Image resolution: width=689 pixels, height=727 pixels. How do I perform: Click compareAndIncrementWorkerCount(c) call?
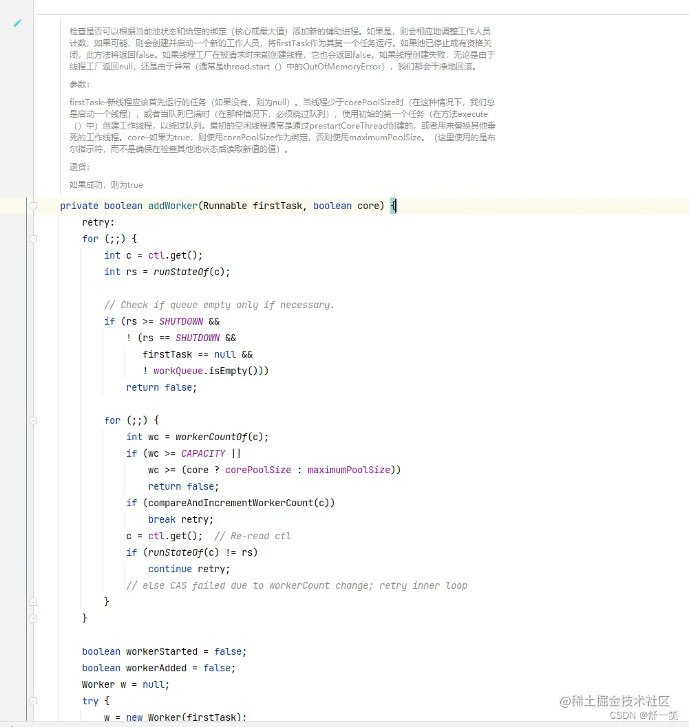point(238,503)
